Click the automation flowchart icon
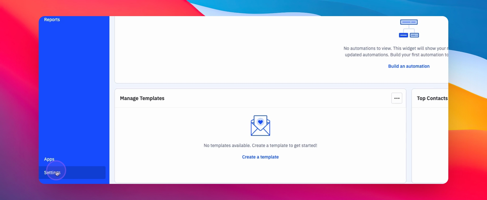The width and height of the screenshot is (487, 200). point(409,28)
